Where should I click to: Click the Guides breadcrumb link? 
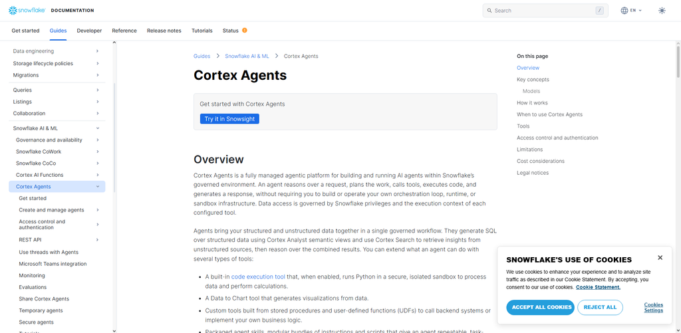(202, 56)
